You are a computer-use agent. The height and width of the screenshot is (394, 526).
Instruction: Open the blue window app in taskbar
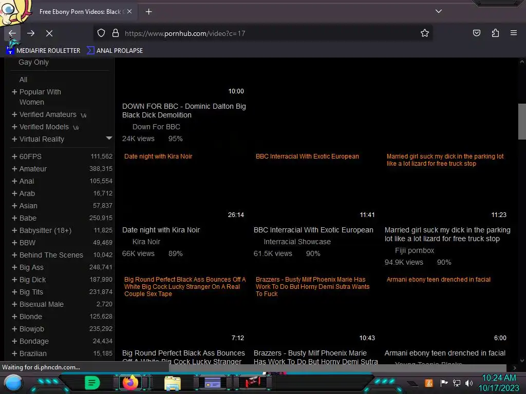[212, 383]
